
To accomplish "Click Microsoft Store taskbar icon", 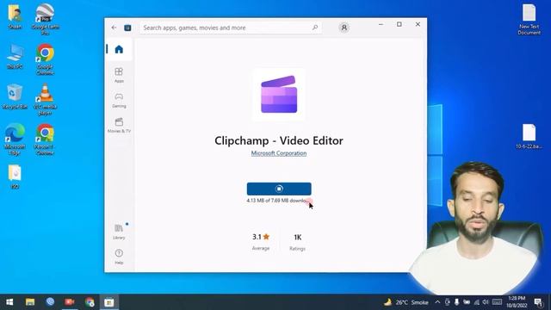I will tap(109, 302).
